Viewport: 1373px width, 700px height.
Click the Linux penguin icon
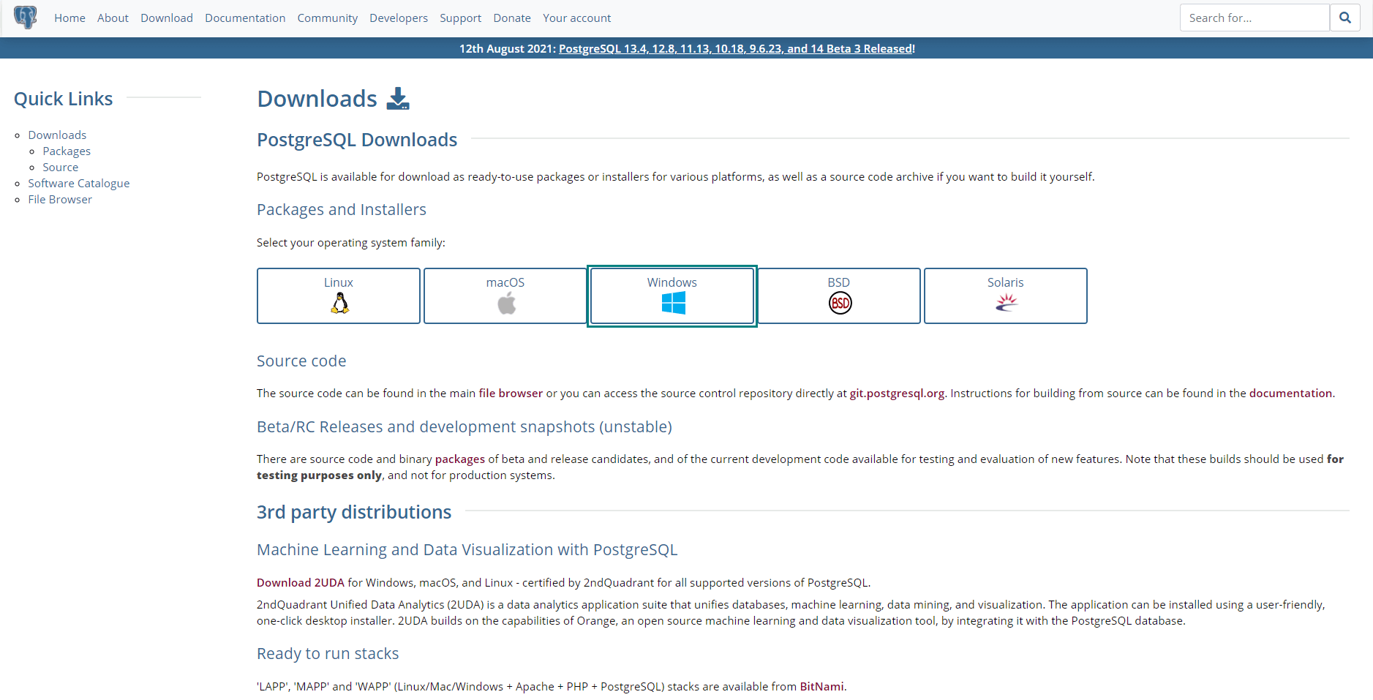(x=339, y=303)
